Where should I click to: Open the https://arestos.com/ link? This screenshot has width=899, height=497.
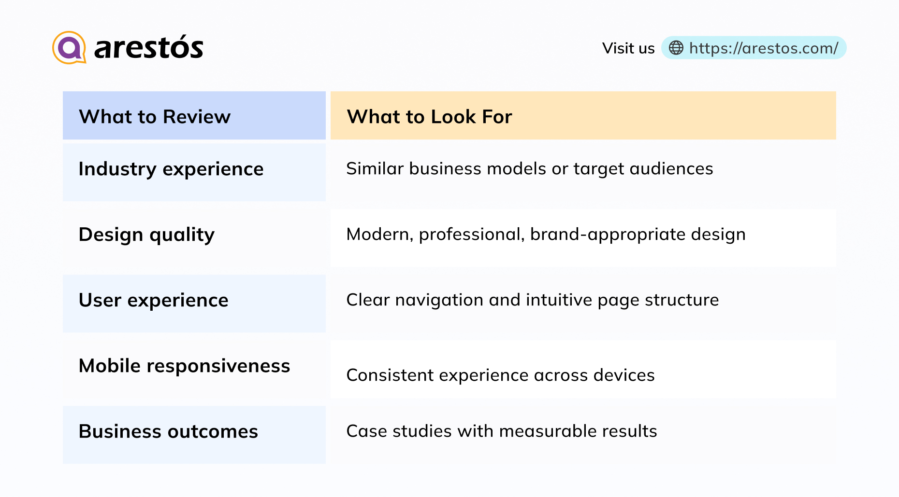point(763,48)
